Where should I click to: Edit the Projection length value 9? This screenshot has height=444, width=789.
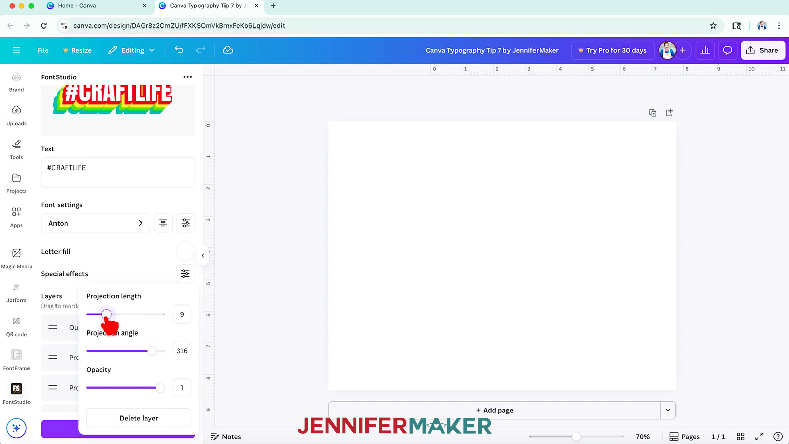(182, 314)
